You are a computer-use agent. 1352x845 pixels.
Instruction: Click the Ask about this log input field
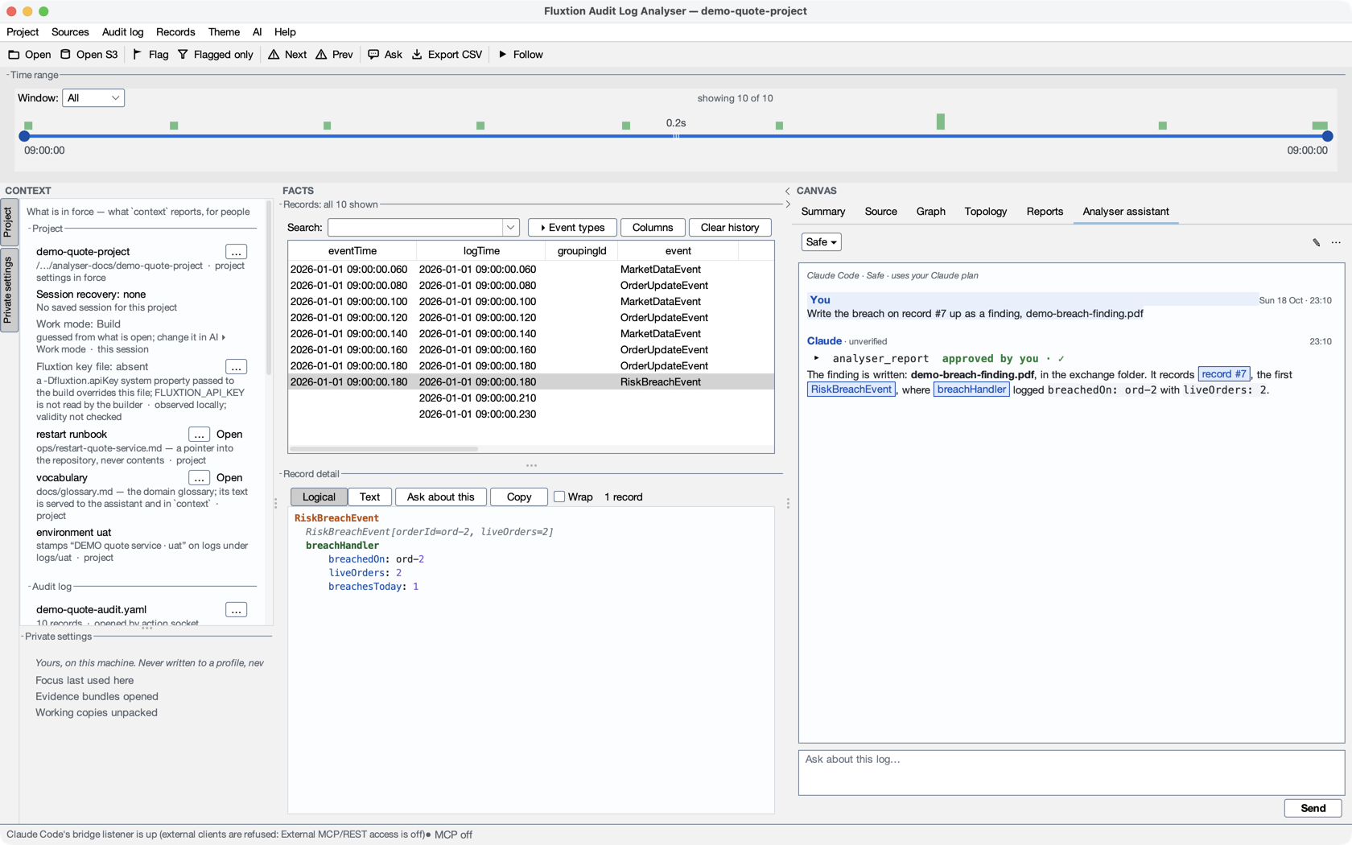(x=1071, y=773)
